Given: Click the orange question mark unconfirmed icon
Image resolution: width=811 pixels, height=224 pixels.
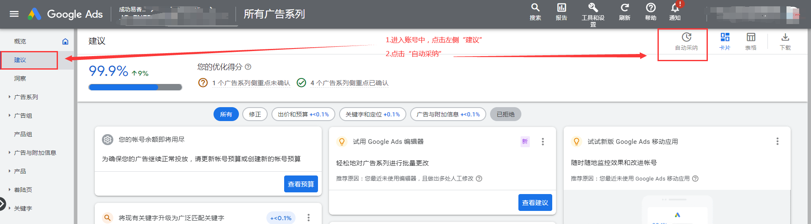Looking at the screenshot, I should pos(203,83).
